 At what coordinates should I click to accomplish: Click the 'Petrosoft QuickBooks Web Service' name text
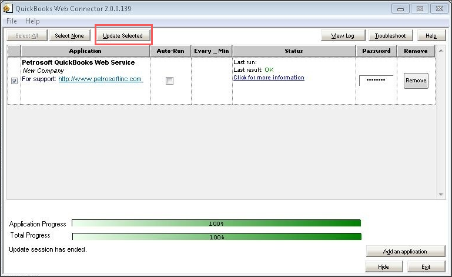[78, 62]
